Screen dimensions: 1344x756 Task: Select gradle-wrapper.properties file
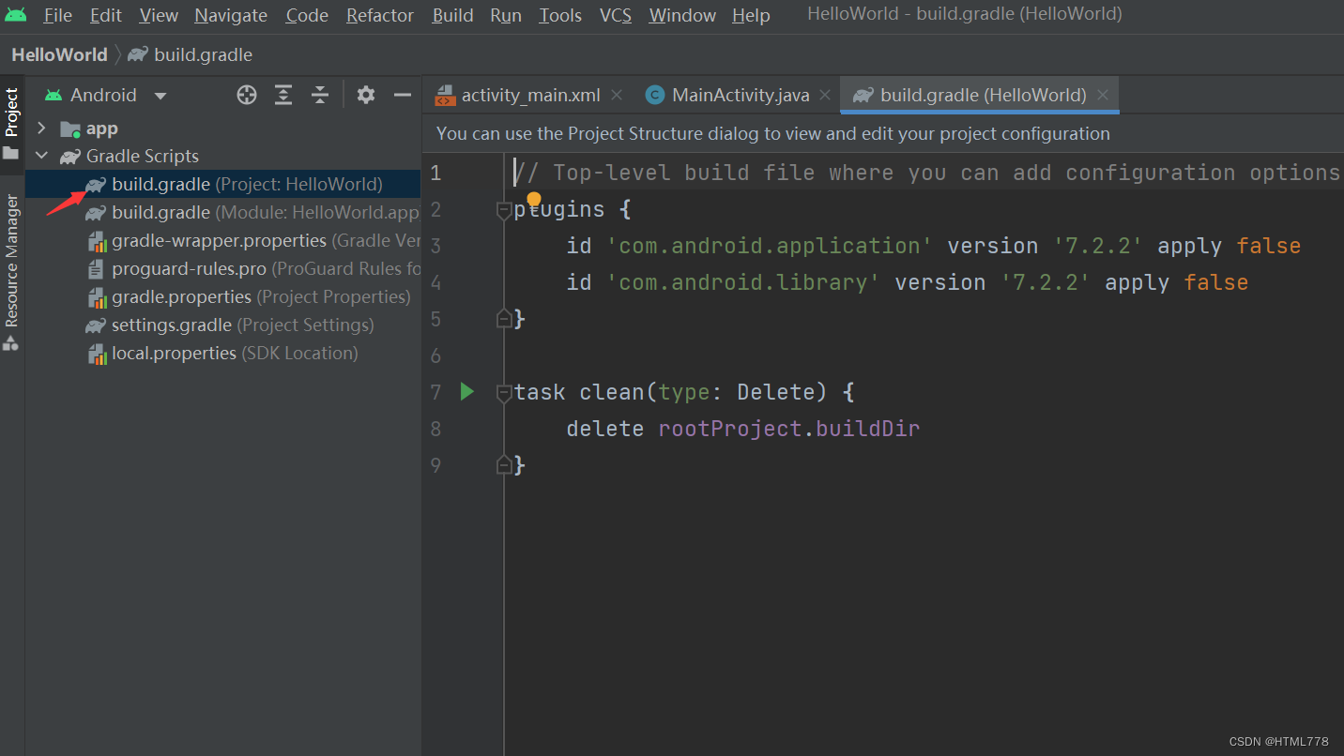point(223,240)
